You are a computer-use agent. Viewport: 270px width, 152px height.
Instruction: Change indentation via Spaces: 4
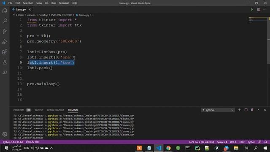(222, 142)
